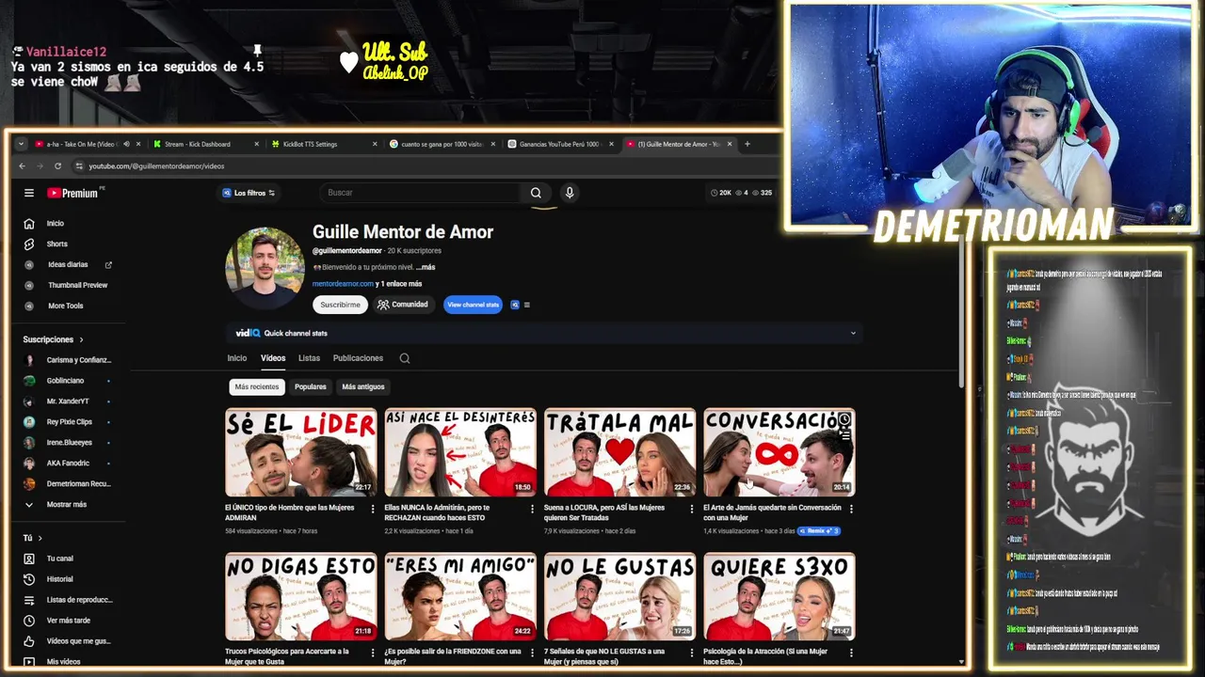Screen dimensions: 1205x677
Task: Click View channel stats button
Action: click(x=473, y=305)
